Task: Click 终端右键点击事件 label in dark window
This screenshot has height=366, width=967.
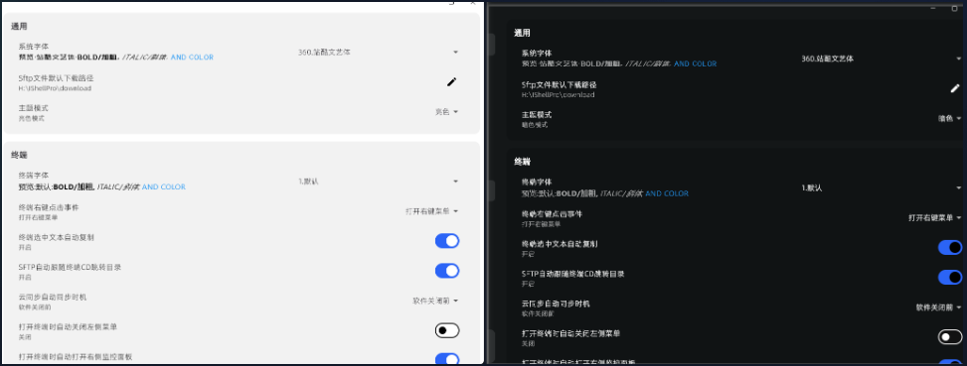Action: pyautogui.click(x=552, y=214)
